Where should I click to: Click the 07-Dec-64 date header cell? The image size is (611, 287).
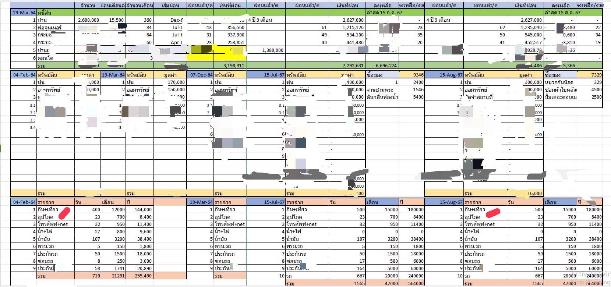pyautogui.click(x=200, y=75)
